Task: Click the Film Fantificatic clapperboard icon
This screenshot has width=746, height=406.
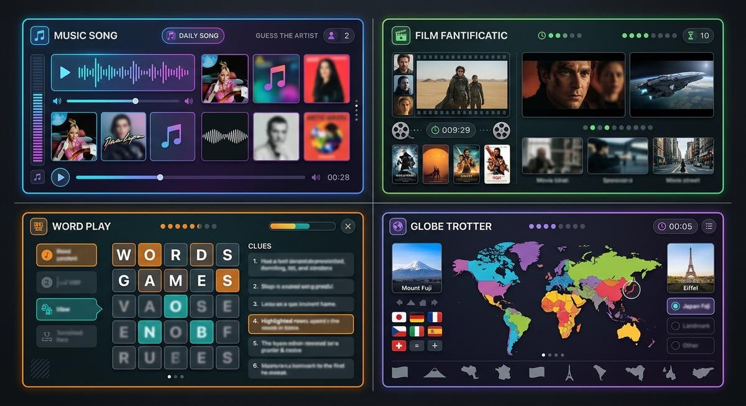Action: tap(401, 35)
